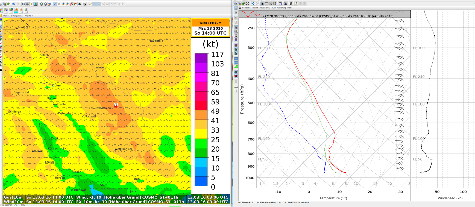The image size is (475, 207).
Task: Click the undo arrow in map toolbar
Action: point(14,4)
